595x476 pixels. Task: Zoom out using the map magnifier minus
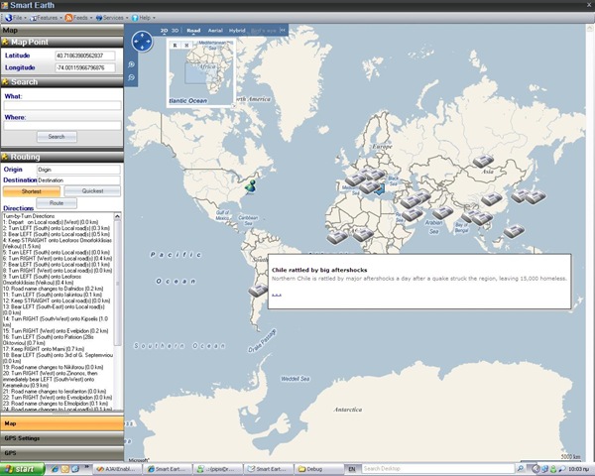coord(131,77)
